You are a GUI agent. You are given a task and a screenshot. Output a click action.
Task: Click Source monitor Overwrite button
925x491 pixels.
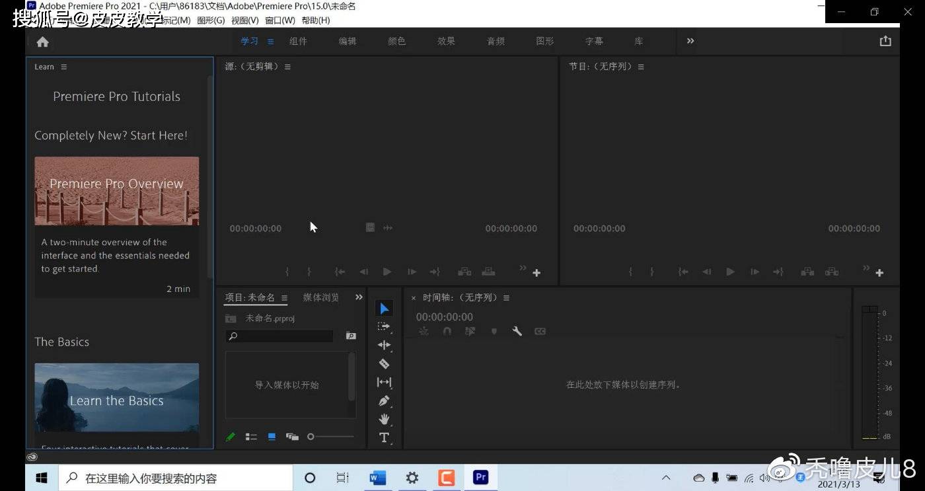pos(488,272)
